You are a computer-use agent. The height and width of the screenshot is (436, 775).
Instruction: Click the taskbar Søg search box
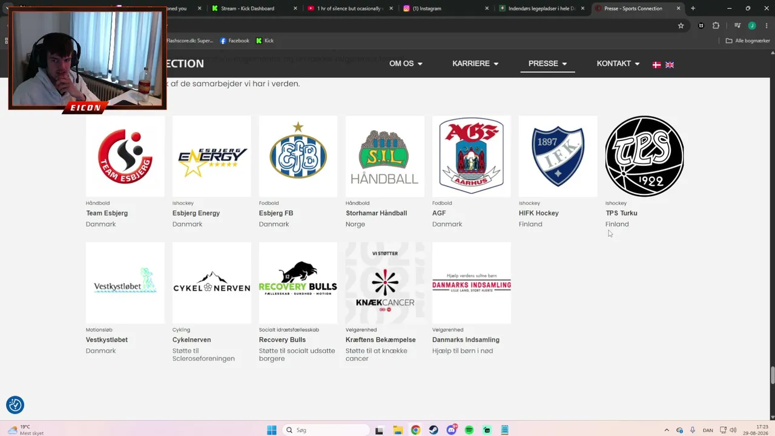click(x=326, y=430)
